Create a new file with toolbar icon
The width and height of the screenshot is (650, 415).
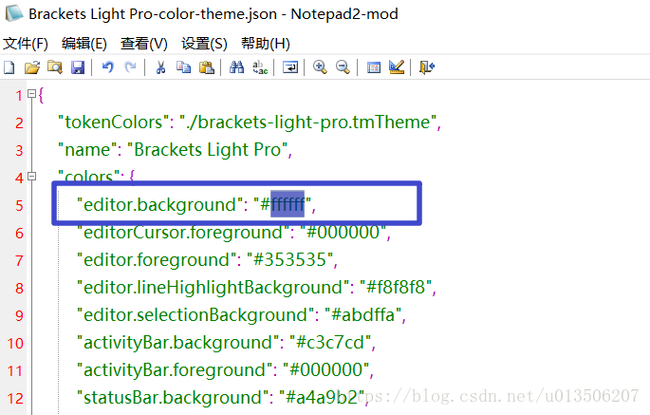click(9, 66)
